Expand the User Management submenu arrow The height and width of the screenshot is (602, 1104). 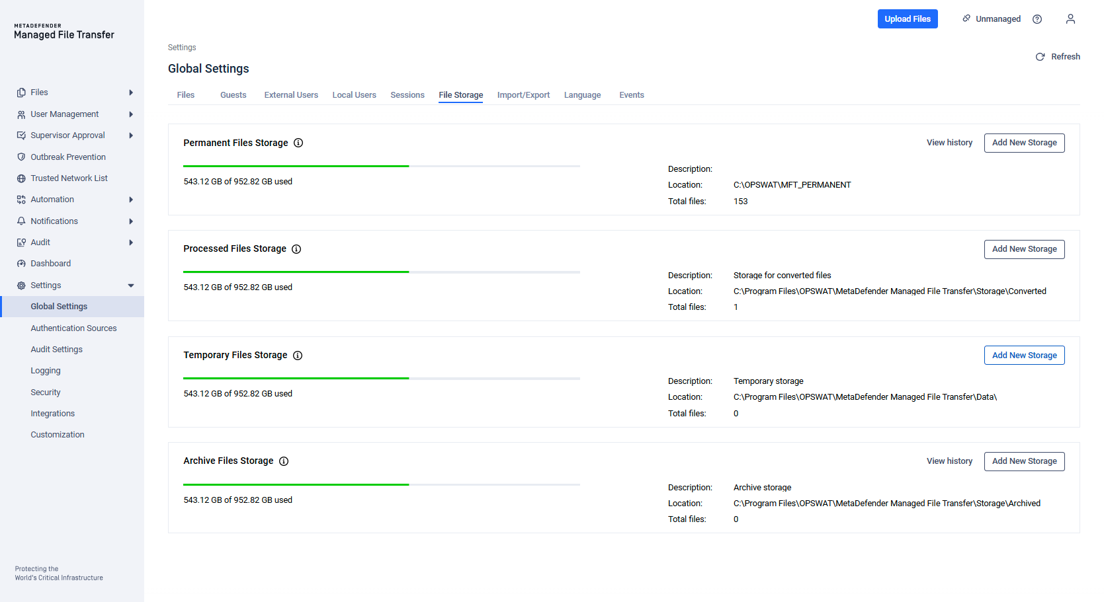click(131, 114)
